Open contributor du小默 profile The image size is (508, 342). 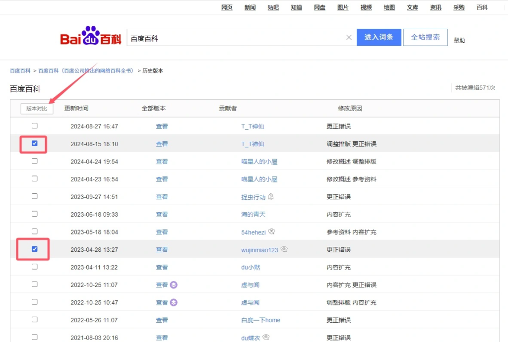[x=251, y=267]
